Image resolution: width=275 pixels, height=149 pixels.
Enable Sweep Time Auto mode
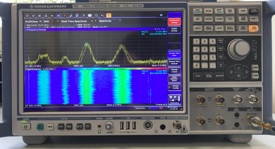point(174,54)
